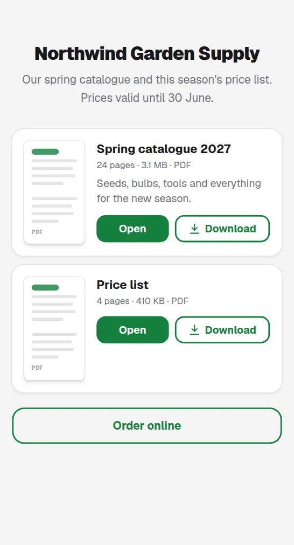Select the Price list document thumbnail
This screenshot has width=294, height=545.
[x=54, y=328]
